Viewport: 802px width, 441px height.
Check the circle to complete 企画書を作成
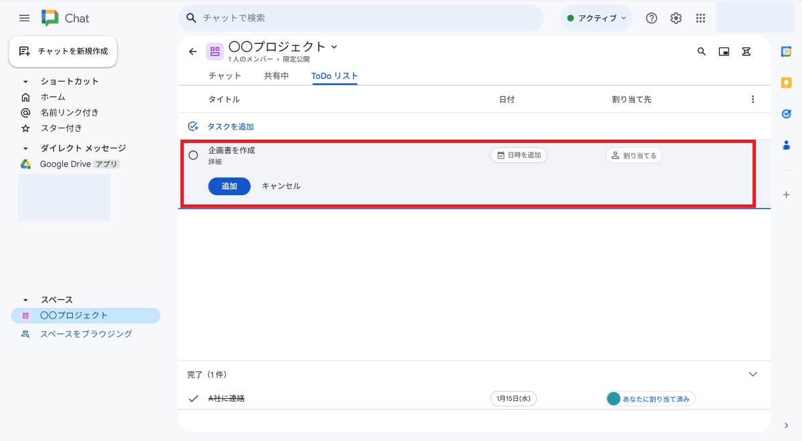(194, 154)
